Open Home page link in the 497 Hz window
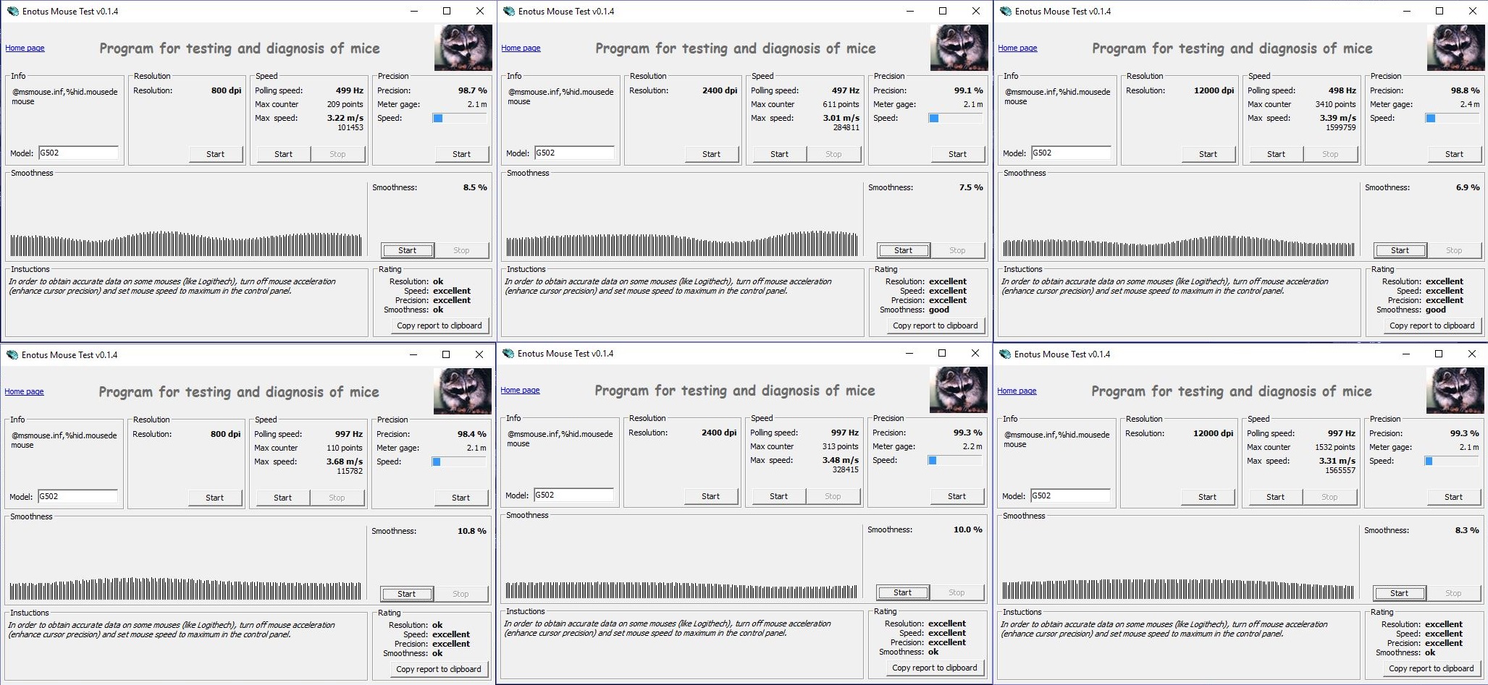Image resolution: width=1488 pixels, height=685 pixels. point(521,48)
